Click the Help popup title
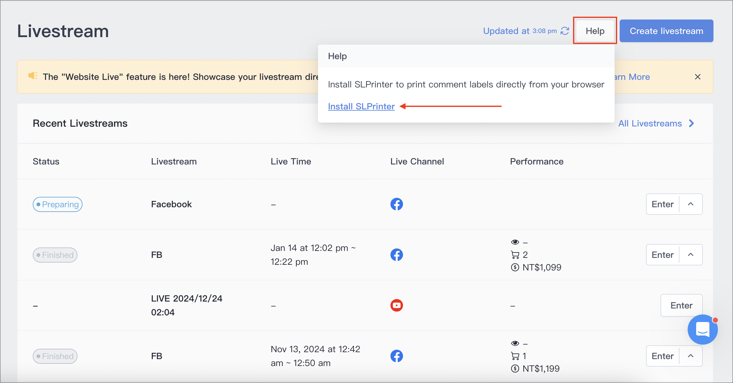The image size is (733, 383). [x=337, y=56]
